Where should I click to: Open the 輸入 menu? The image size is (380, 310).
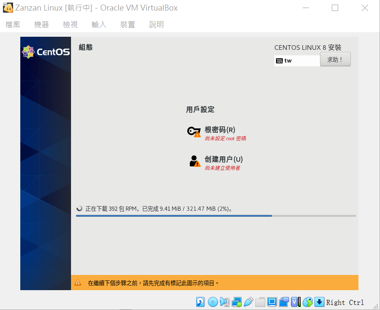point(99,24)
